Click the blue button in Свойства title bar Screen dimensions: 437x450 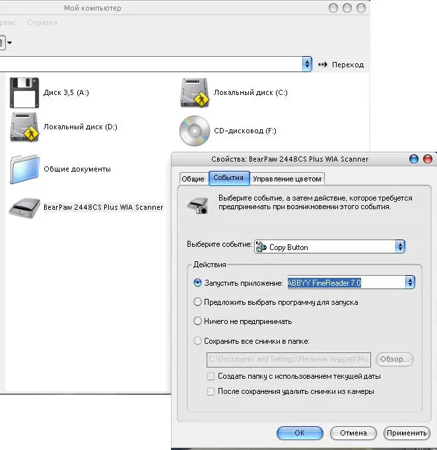(414, 159)
